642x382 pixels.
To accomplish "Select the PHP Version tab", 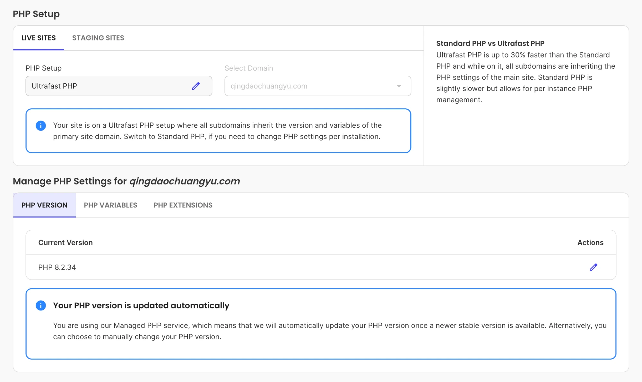I will coord(44,205).
